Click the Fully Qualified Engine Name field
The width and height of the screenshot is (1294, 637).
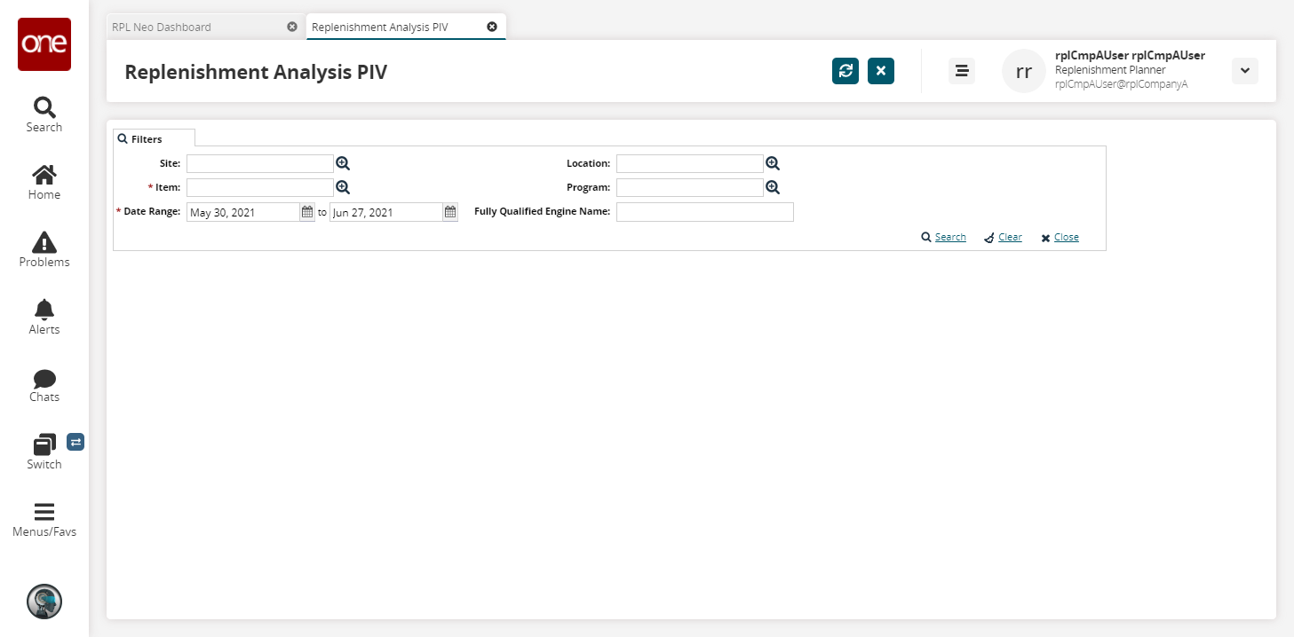pyautogui.click(x=705, y=212)
